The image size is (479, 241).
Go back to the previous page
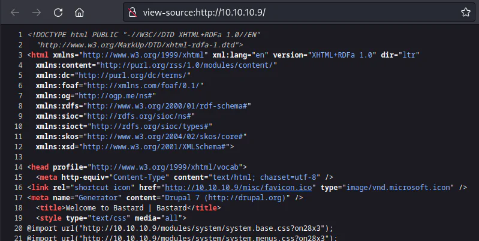(15, 12)
